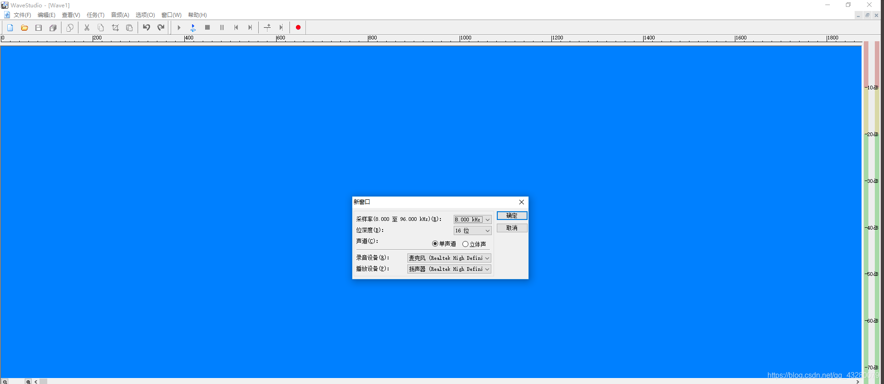Pause audio playback

tap(222, 27)
